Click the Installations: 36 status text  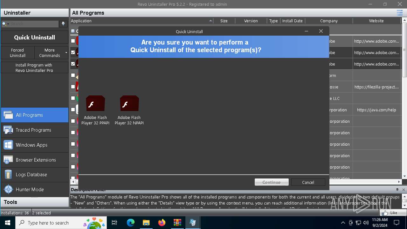pos(15,213)
